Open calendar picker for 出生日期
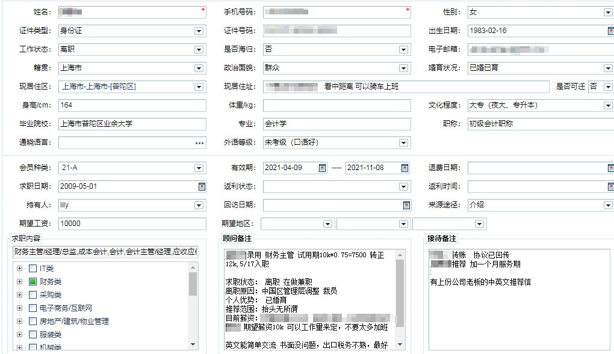 (x=610, y=31)
